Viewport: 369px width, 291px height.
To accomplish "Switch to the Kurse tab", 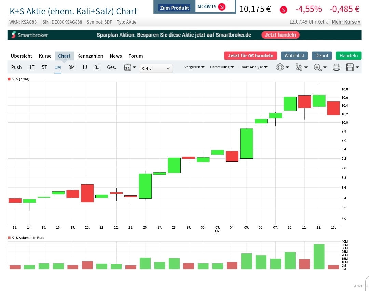I will coord(45,56).
